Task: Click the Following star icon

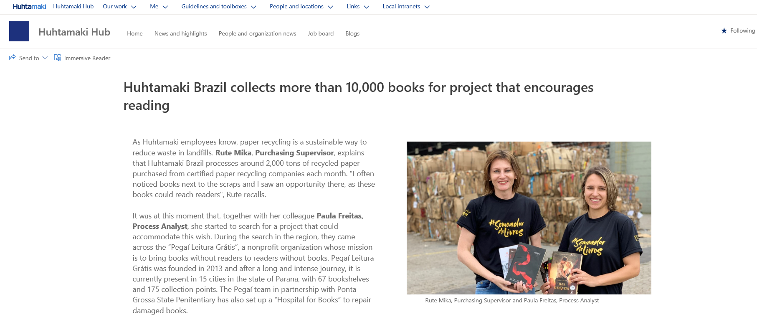Action: (x=724, y=30)
